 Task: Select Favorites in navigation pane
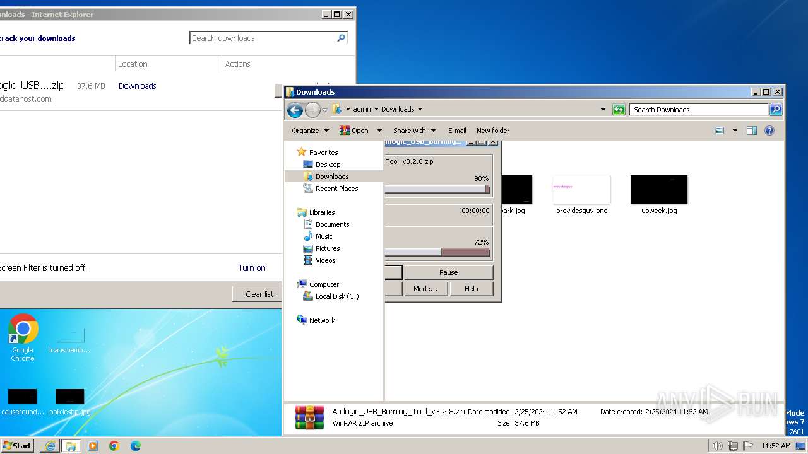pyautogui.click(x=323, y=153)
